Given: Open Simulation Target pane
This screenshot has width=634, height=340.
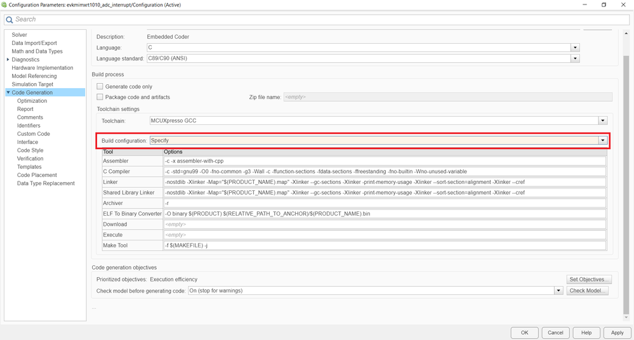Looking at the screenshot, I should click(x=32, y=84).
